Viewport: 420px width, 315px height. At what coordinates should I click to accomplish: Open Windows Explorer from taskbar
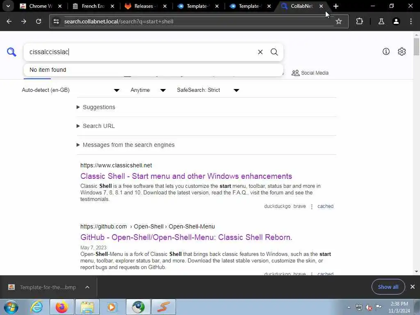[87, 307]
